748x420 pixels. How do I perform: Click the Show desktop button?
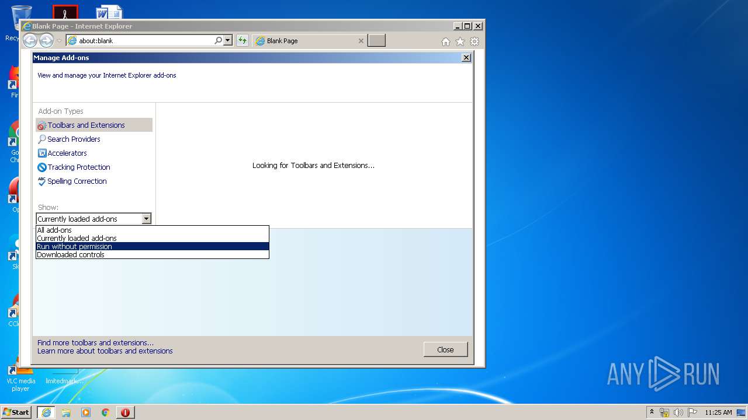(x=741, y=412)
